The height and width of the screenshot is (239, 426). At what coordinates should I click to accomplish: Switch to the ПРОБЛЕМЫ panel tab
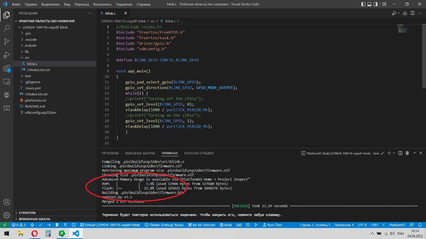coord(110,153)
